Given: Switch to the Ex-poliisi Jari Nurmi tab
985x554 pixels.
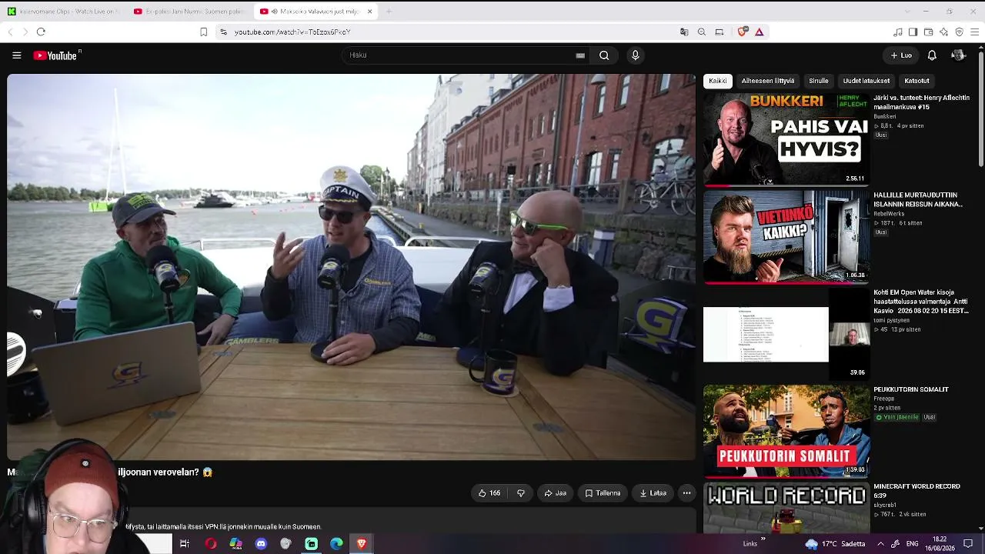Looking at the screenshot, I should (x=189, y=12).
